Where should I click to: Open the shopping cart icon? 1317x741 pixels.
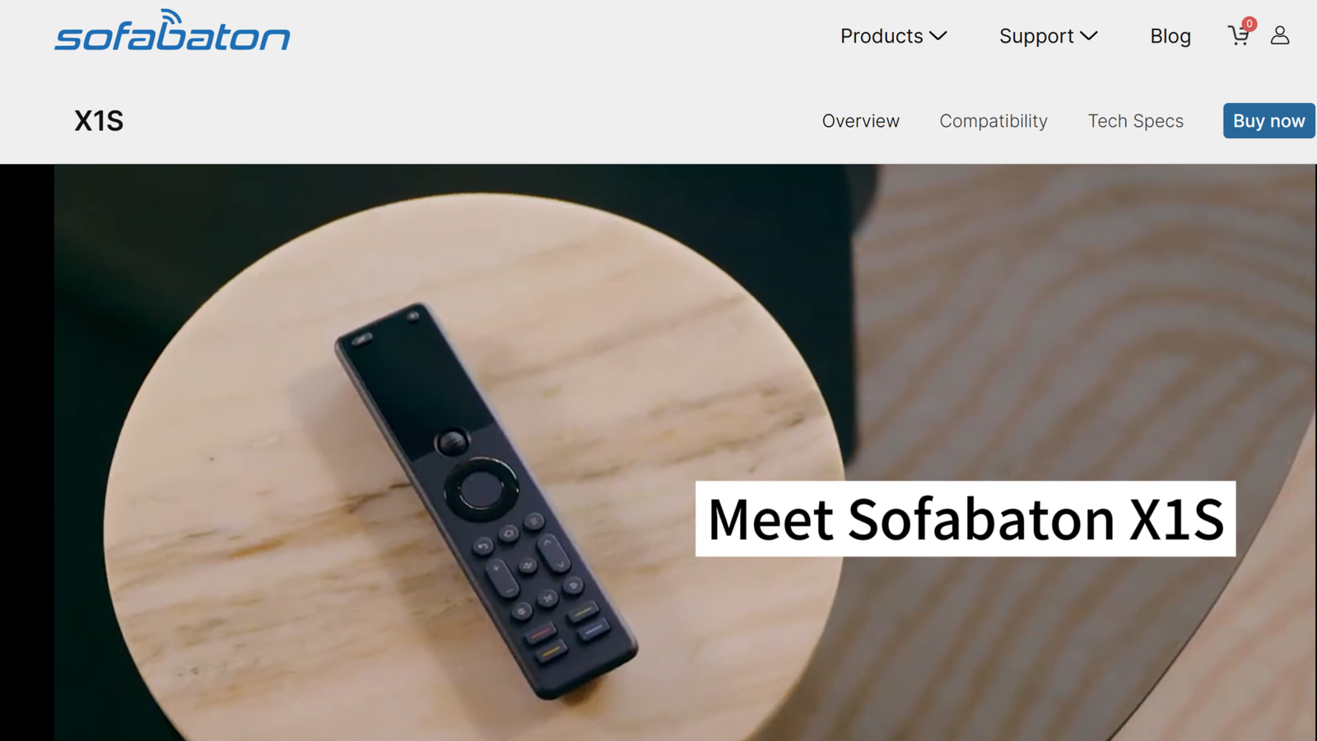(1238, 36)
